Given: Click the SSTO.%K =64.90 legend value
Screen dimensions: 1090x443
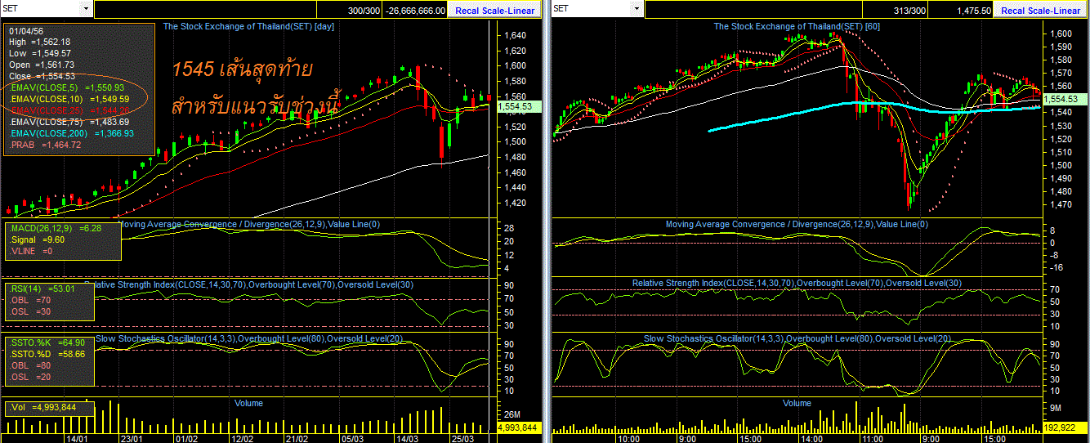Looking at the screenshot, I should tap(48, 342).
